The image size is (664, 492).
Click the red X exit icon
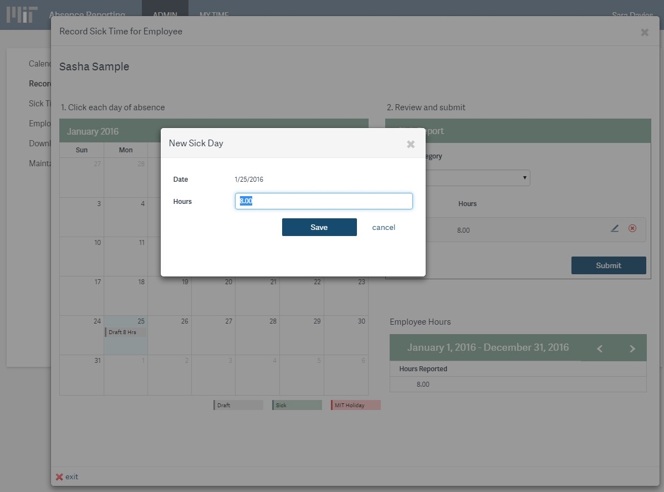pos(59,477)
